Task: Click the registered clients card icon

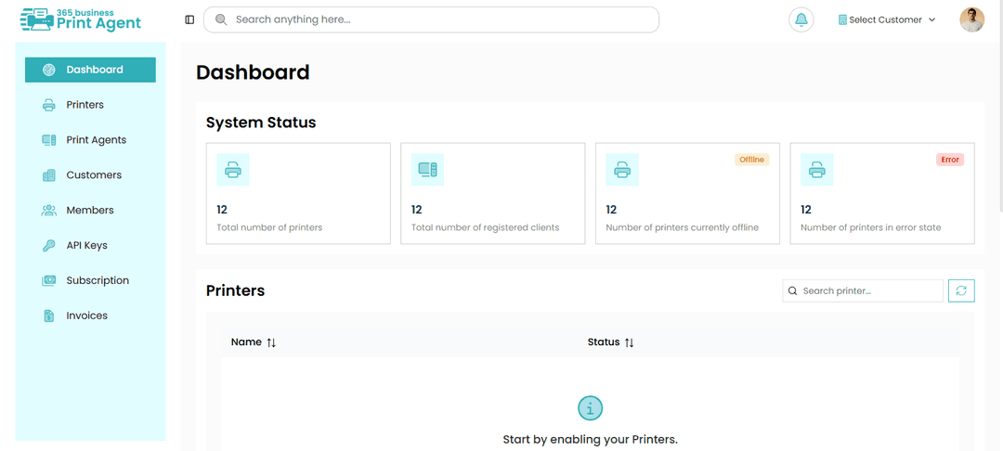Action: coord(427,170)
